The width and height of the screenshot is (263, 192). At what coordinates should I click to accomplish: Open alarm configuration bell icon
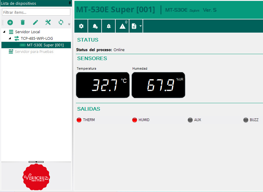pyautogui.click(x=95, y=26)
